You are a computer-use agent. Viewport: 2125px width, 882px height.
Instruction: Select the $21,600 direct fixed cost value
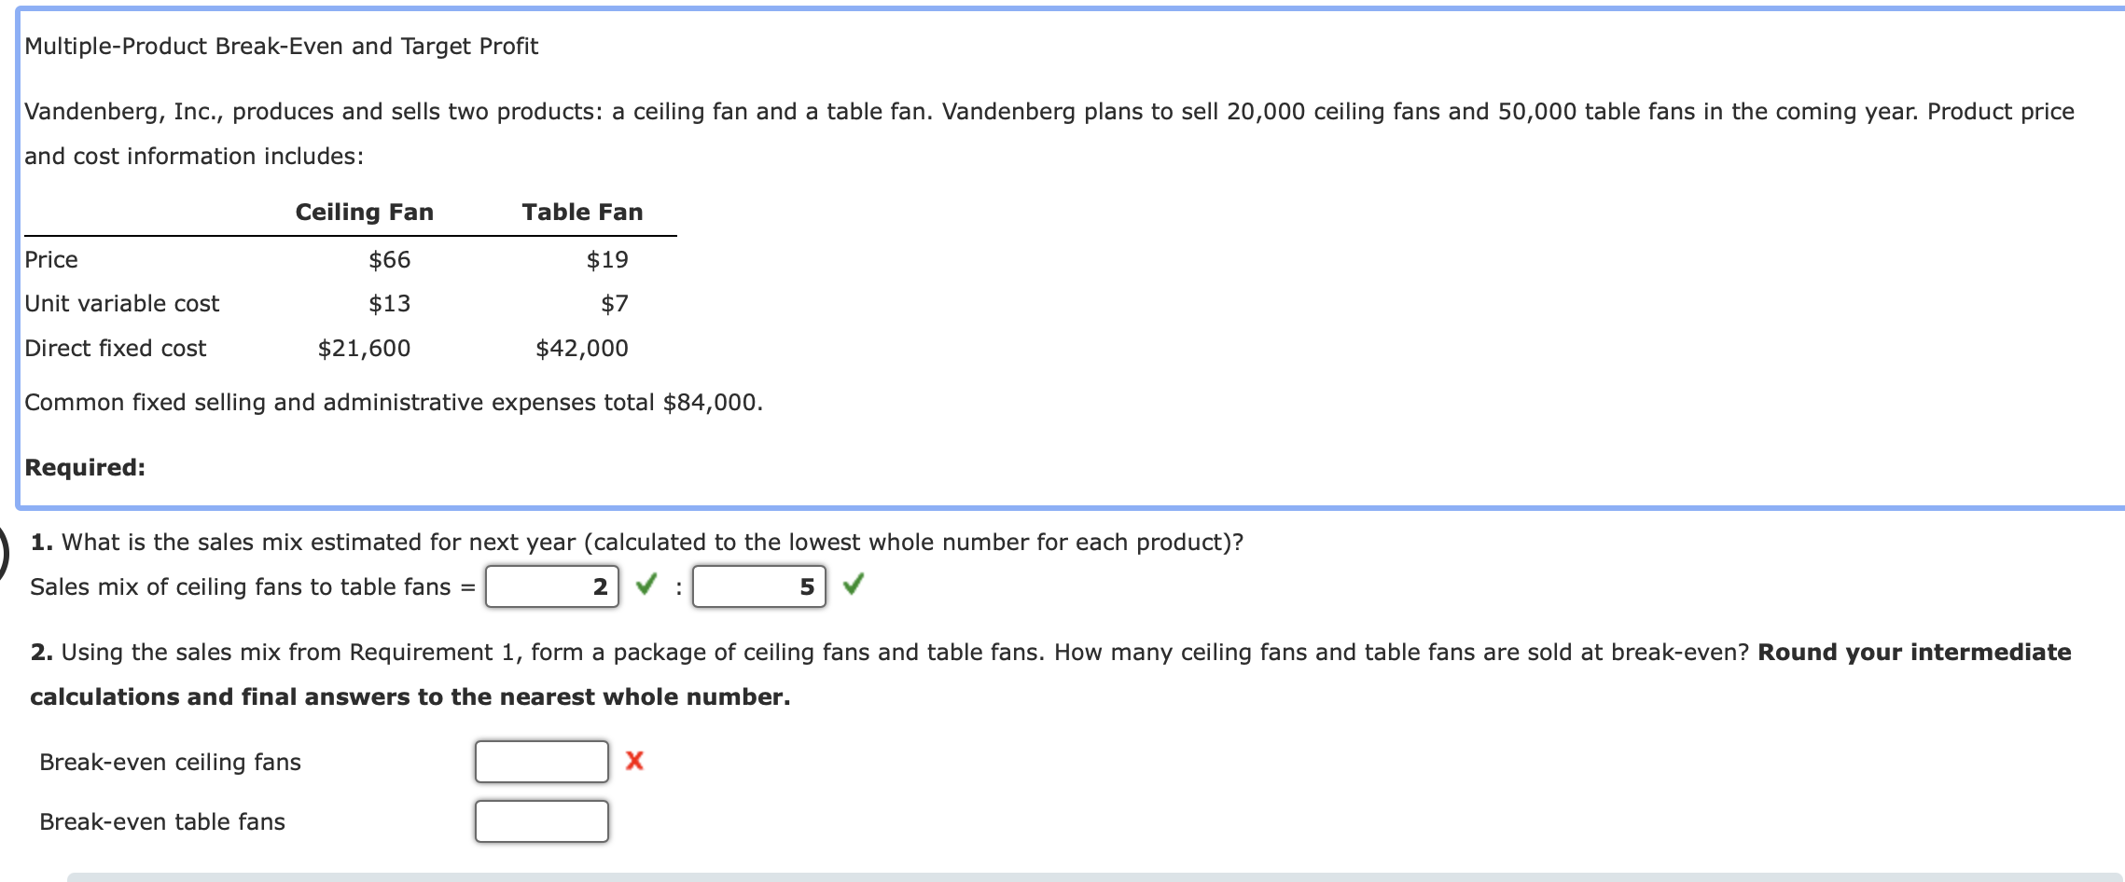click(x=364, y=349)
